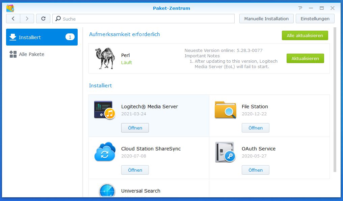Click the date 2020-12-22
This screenshot has height=201, width=343.
pos(254,114)
